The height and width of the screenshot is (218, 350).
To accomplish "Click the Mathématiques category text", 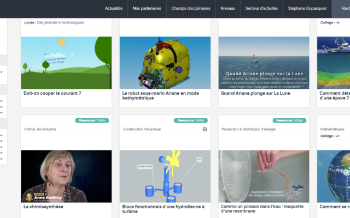I will pyautogui.click(x=332, y=129).
